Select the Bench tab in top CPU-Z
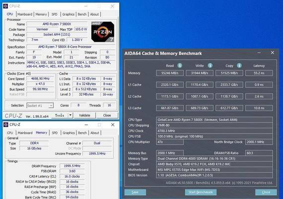283x199 pixels. (82, 14)
